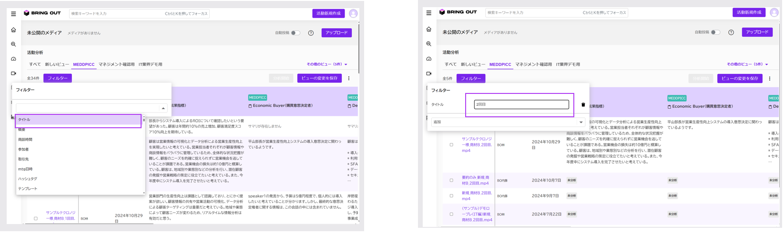Expand その他のビュー（5件） in the right screenshot
Image resolution: width=784 pixels, height=235 pixels.
tap(746, 64)
